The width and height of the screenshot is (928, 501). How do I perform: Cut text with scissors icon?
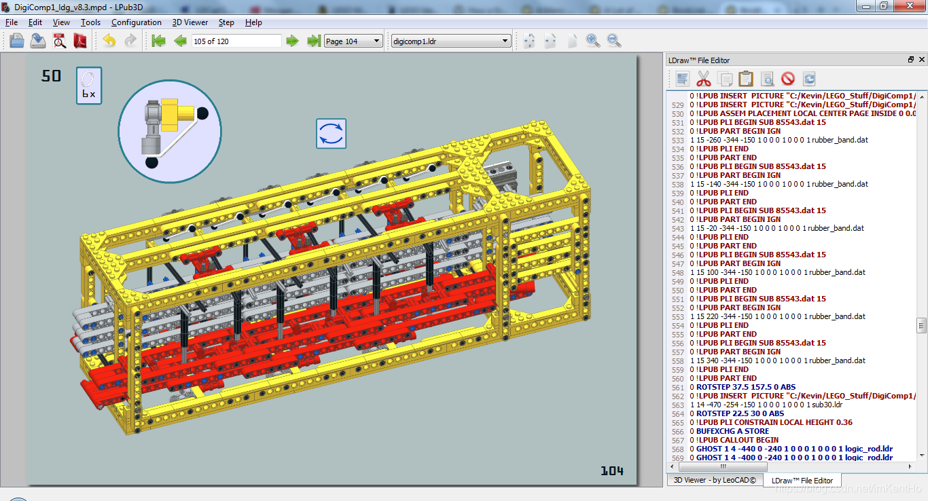point(704,79)
